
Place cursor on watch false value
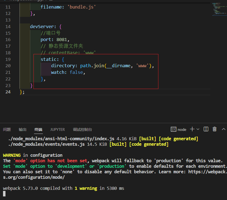[76, 72]
